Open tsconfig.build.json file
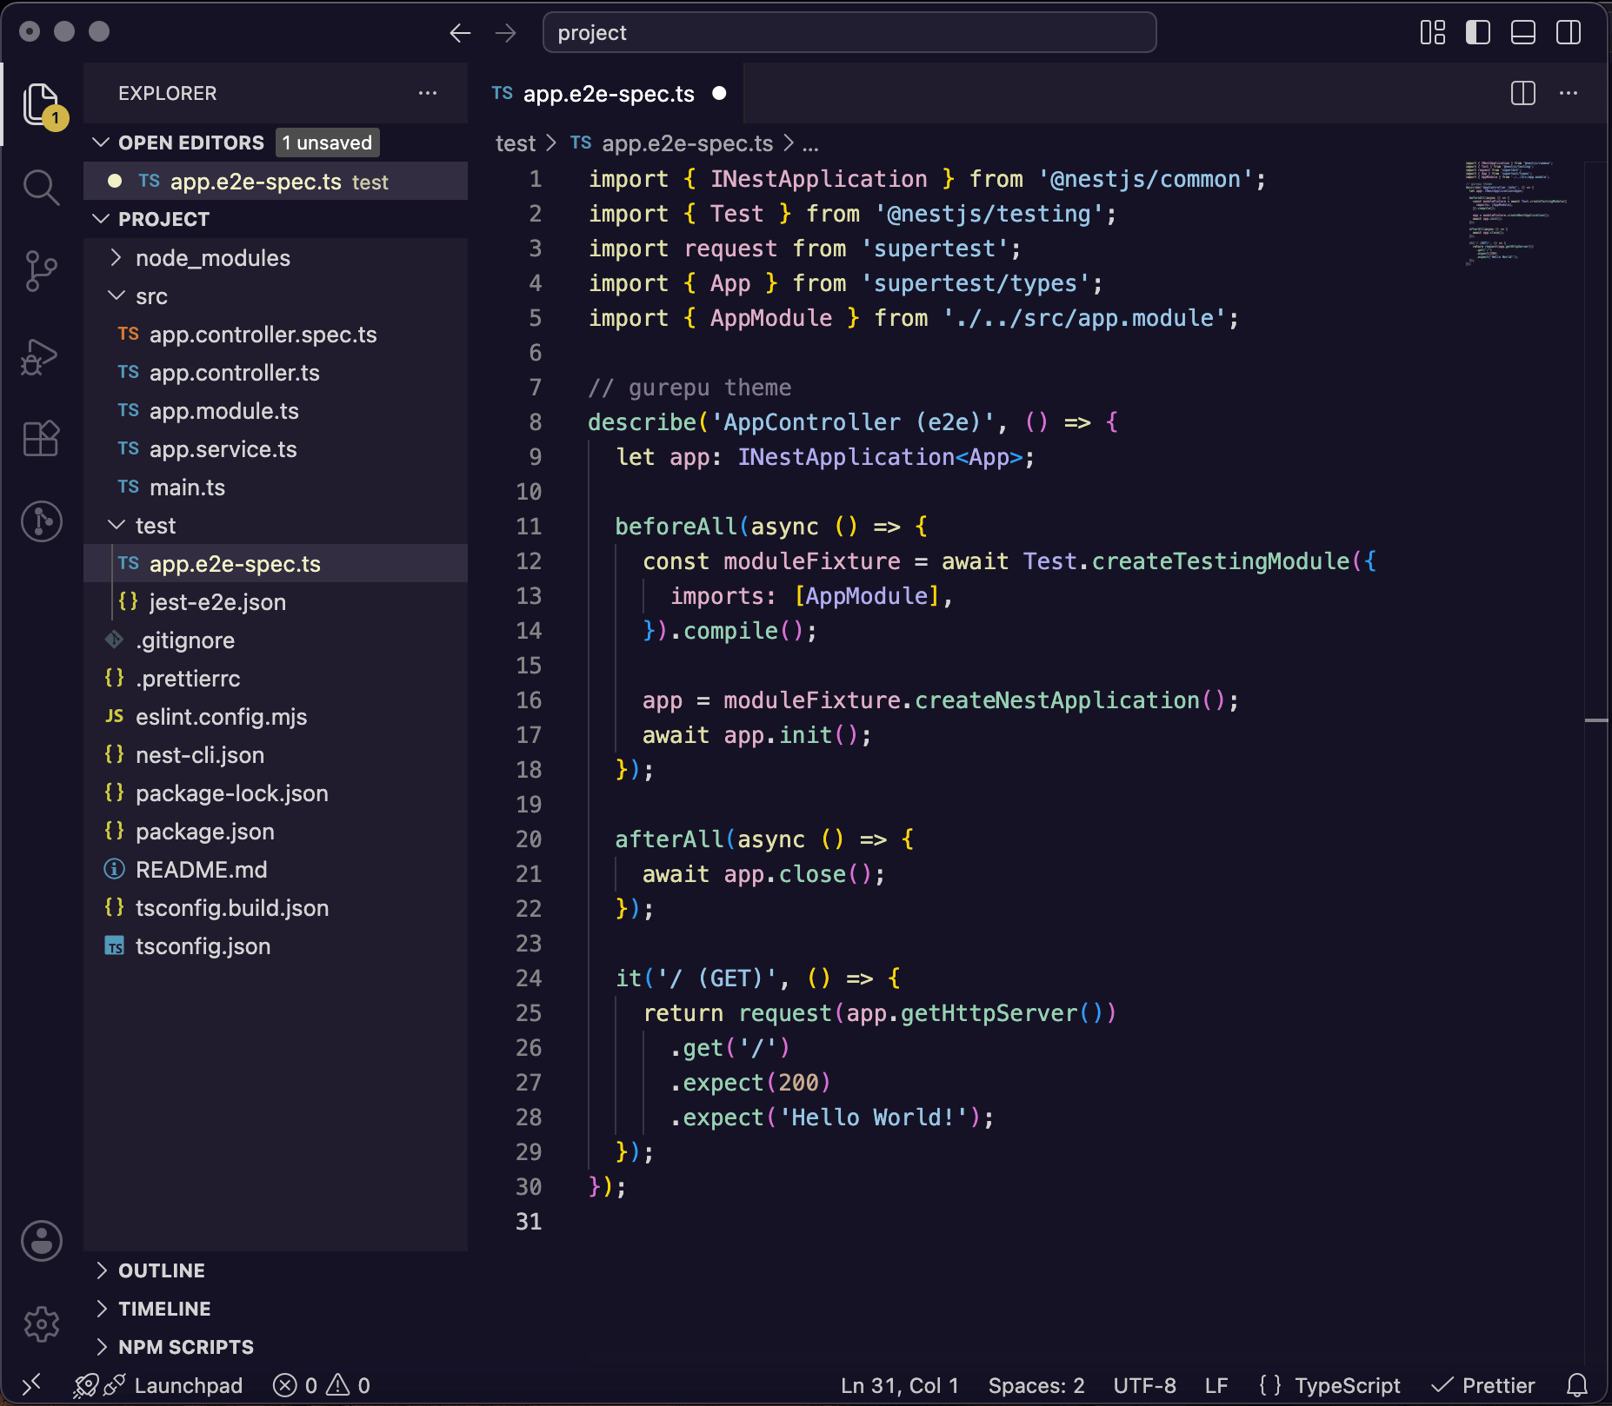Viewport: 1612px width, 1406px height. click(x=276, y=908)
